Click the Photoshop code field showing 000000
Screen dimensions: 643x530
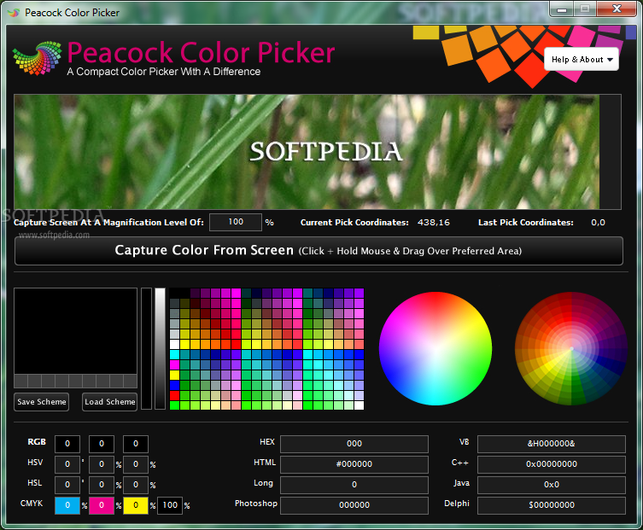point(354,505)
